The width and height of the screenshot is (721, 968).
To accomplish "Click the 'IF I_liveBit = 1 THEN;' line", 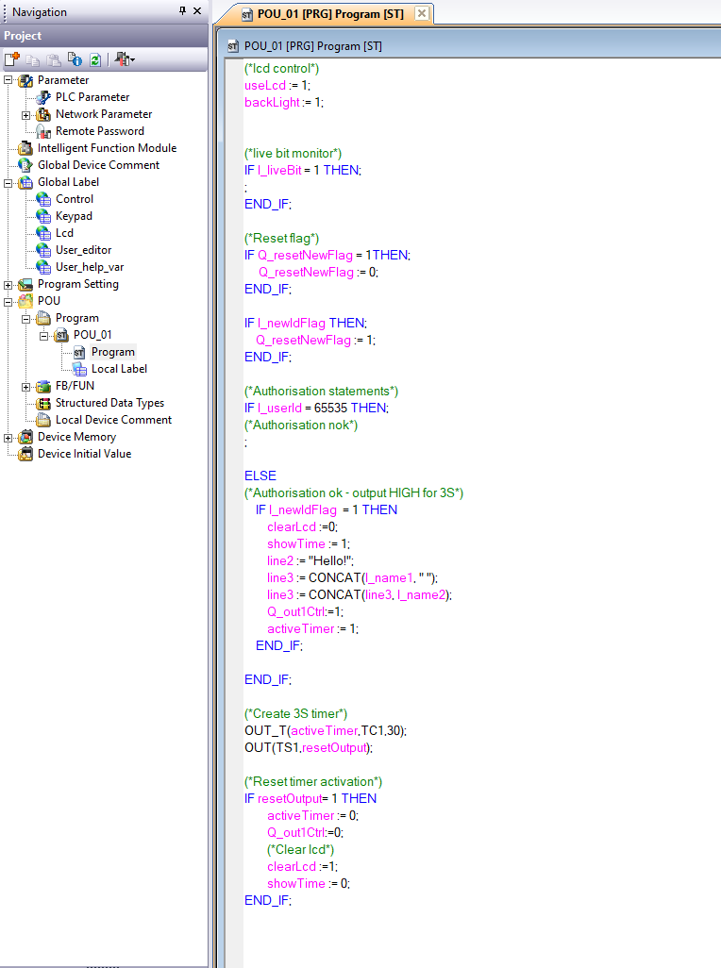I will [x=303, y=171].
